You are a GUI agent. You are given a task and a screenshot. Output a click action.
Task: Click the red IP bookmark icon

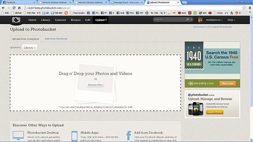190,13
